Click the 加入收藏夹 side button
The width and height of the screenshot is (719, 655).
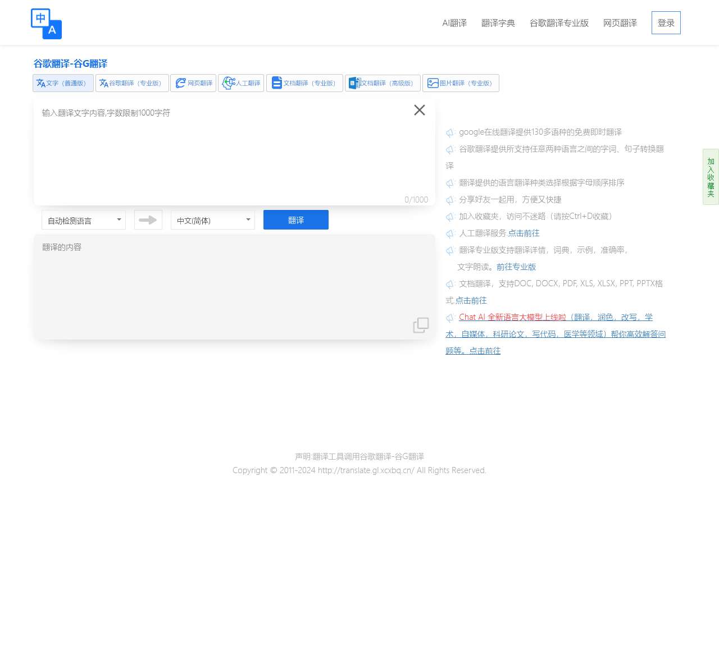711,177
